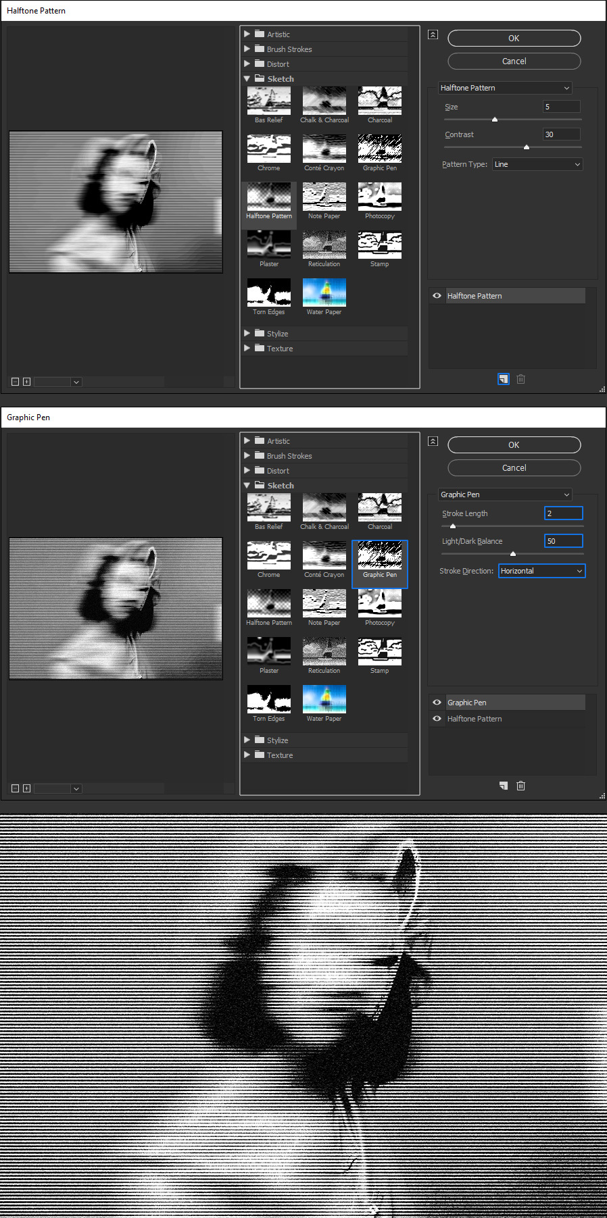Click highlighted Graphic Pen thumbnail in Graphic Pen dialog
This screenshot has width=607, height=1218.
380,555
